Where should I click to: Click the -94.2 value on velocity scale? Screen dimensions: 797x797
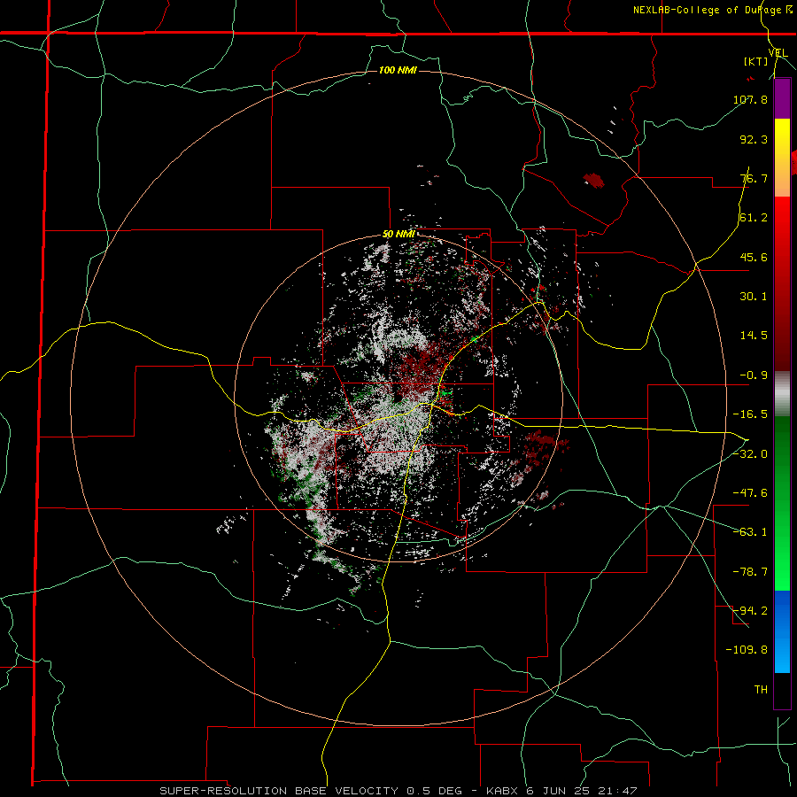pos(750,610)
